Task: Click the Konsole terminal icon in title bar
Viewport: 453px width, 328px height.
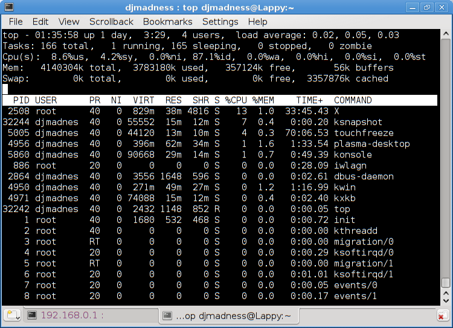Action: click(x=9, y=7)
